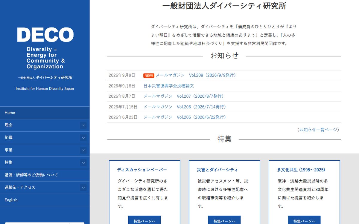Expand the 組織 submenu chevron
This screenshot has height=224, width=359.
[x=83, y=138]
